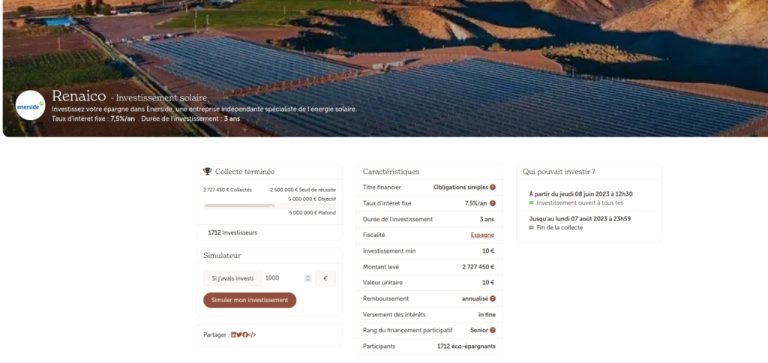The height and width of the screenshot is (363, 768).
Task: Click the Enerside logo
Action: (x=31, y=106)
